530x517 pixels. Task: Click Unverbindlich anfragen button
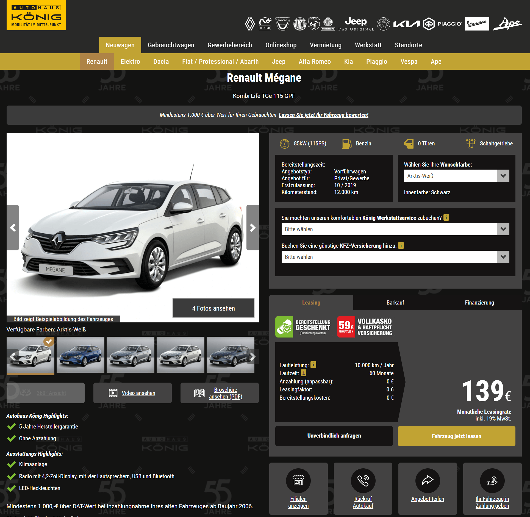tap(334, 436)
